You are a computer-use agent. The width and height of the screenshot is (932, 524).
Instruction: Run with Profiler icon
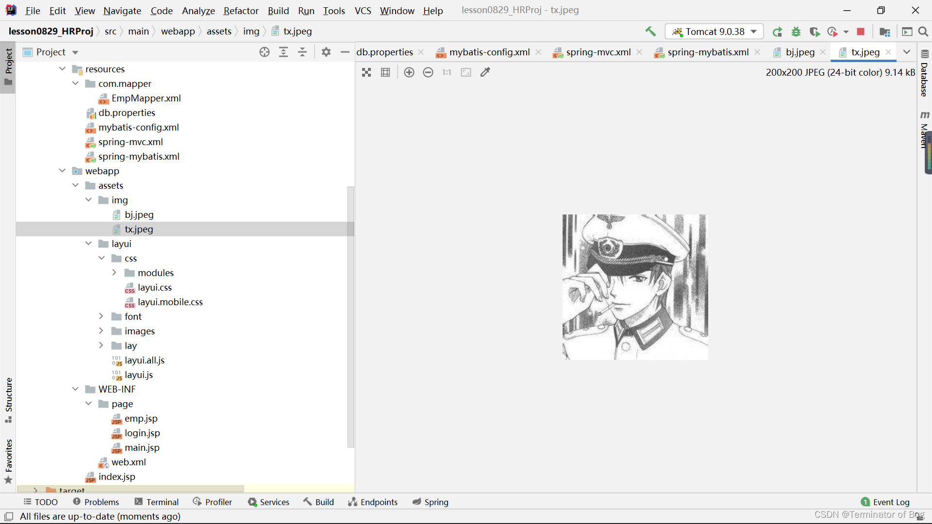tap(833, 32)
